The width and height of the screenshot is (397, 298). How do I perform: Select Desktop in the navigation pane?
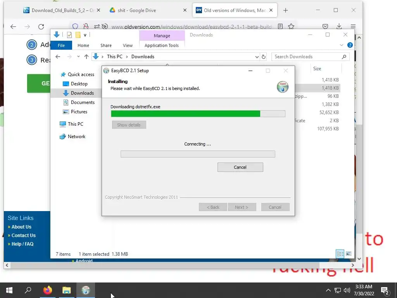[75, 84]
